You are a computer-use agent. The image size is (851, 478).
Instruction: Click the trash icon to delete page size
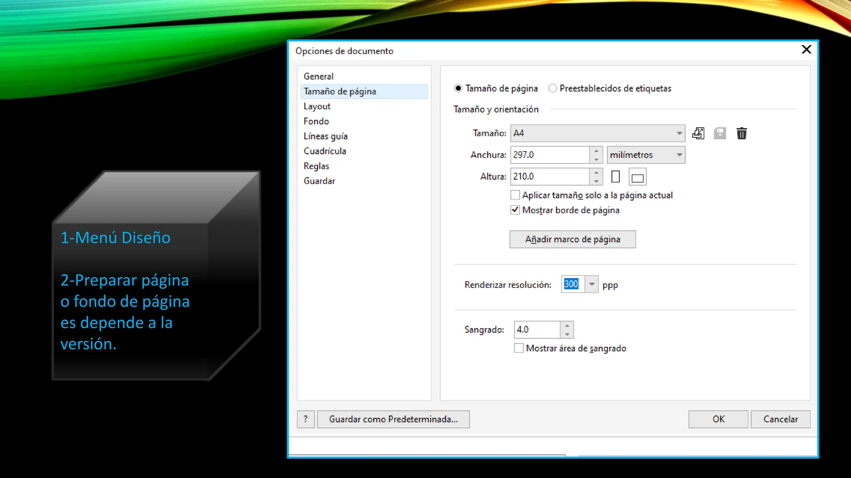tap(742, 133)
